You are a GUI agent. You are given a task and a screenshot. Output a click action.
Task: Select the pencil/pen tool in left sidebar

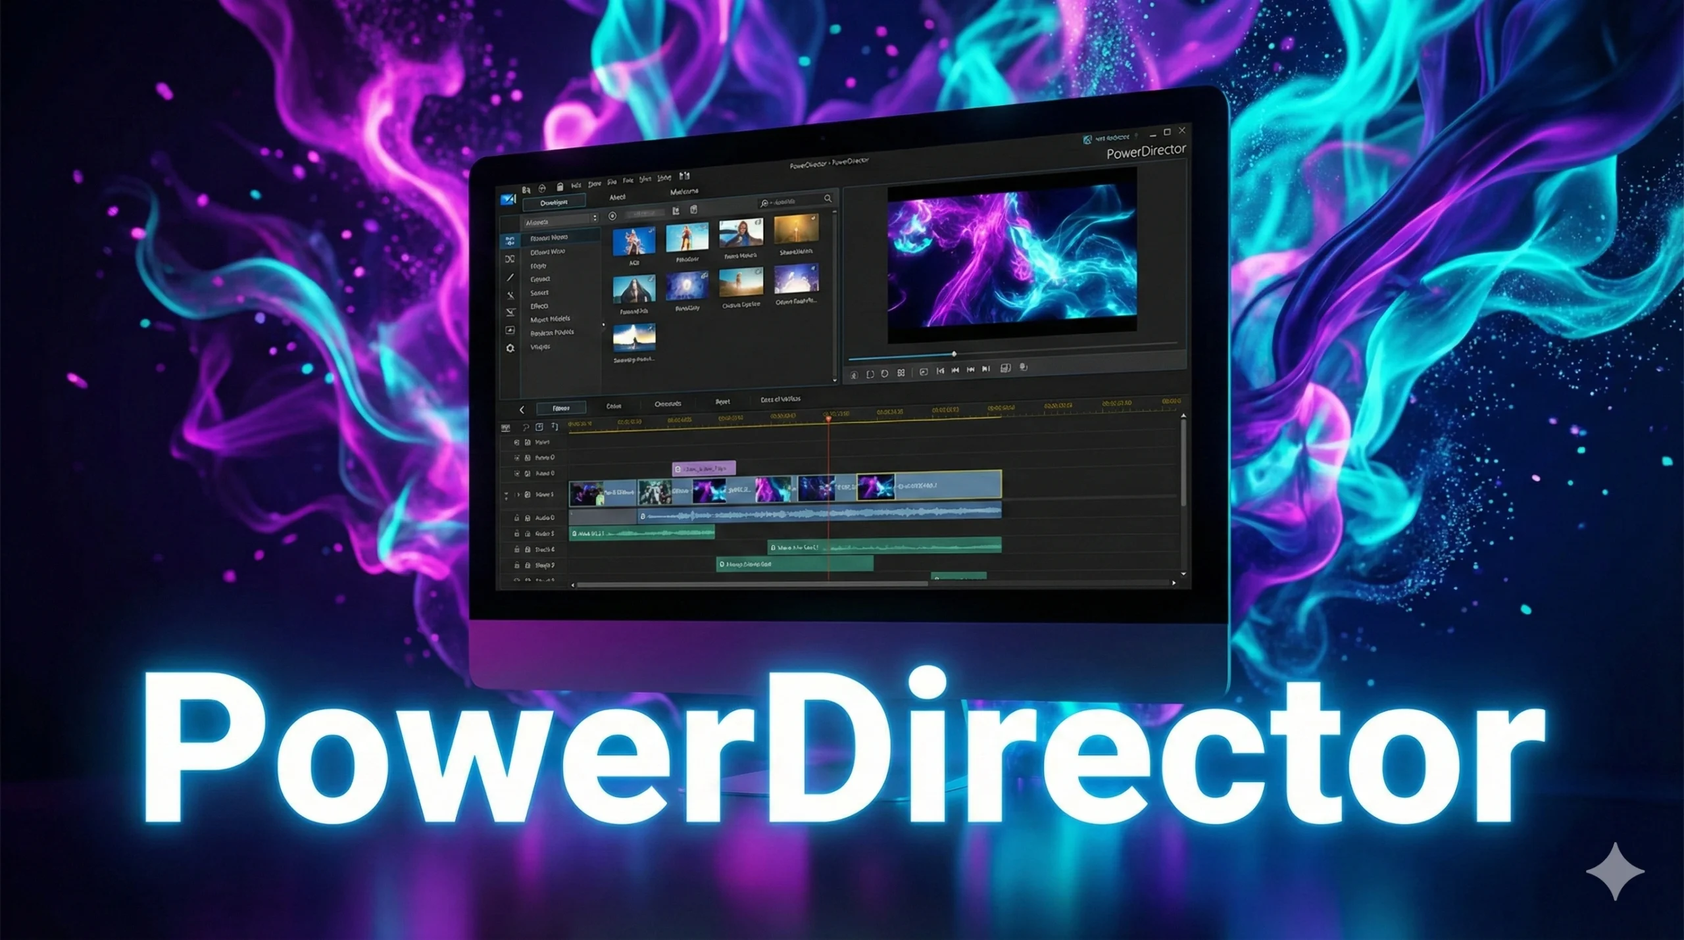(x=510, y=278)
